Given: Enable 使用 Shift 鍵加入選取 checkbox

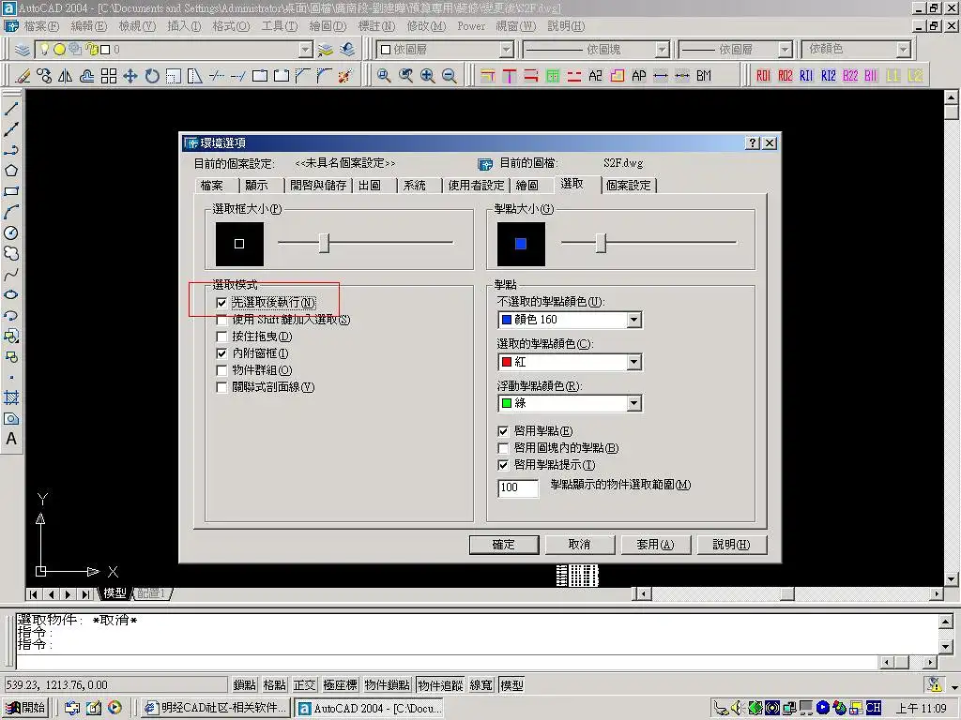Looking at the screenshot, I should click(x=221, y=321).
